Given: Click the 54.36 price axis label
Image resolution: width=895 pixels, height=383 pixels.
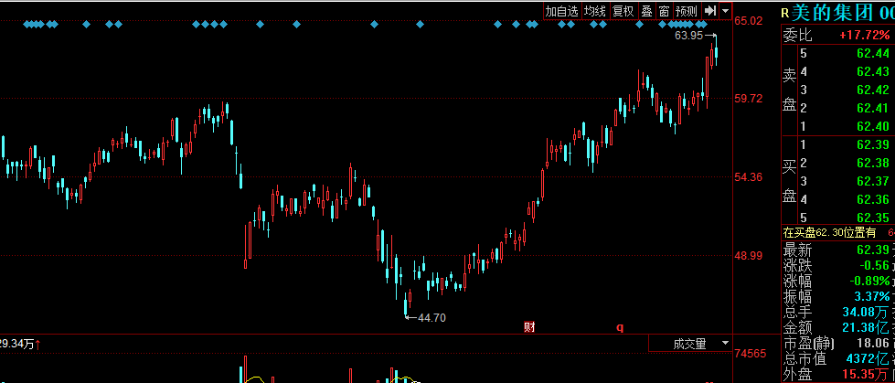Looking at the screenshot, I should [749, 177].
